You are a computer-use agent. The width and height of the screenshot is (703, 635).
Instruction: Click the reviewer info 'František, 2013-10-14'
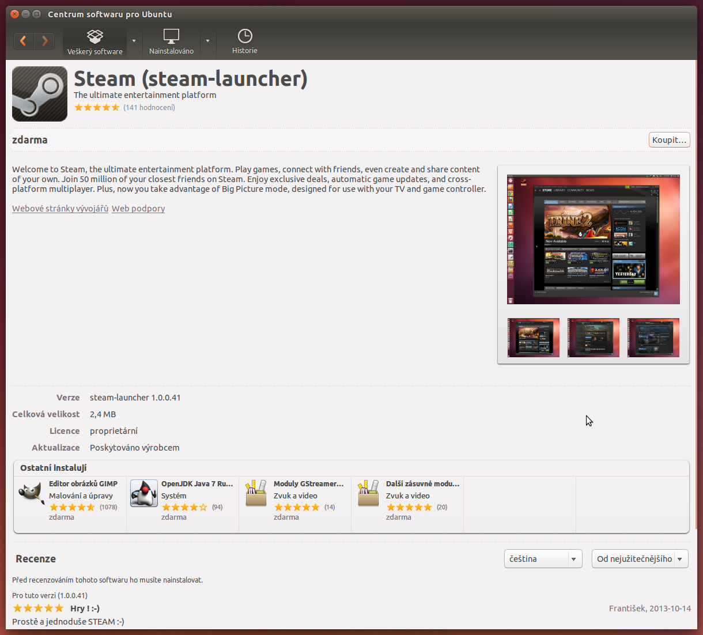click(650, 608)
